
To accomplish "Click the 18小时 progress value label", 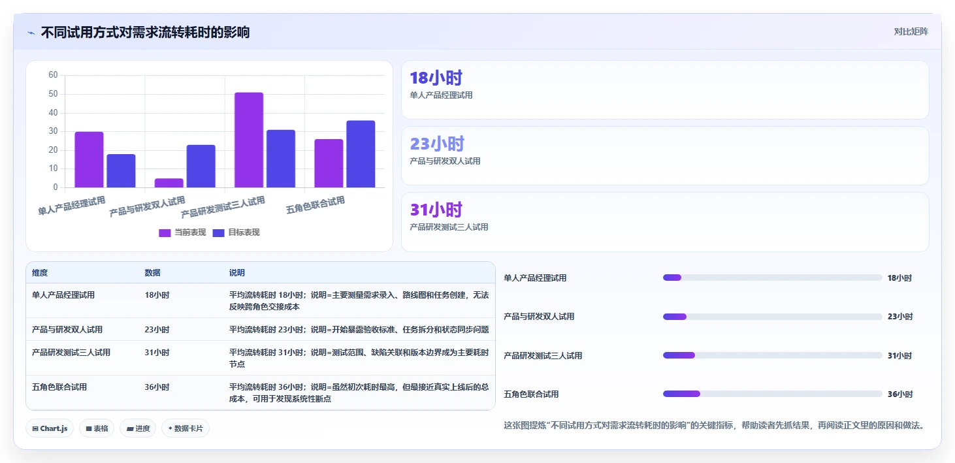I will (x=899, y=278).
